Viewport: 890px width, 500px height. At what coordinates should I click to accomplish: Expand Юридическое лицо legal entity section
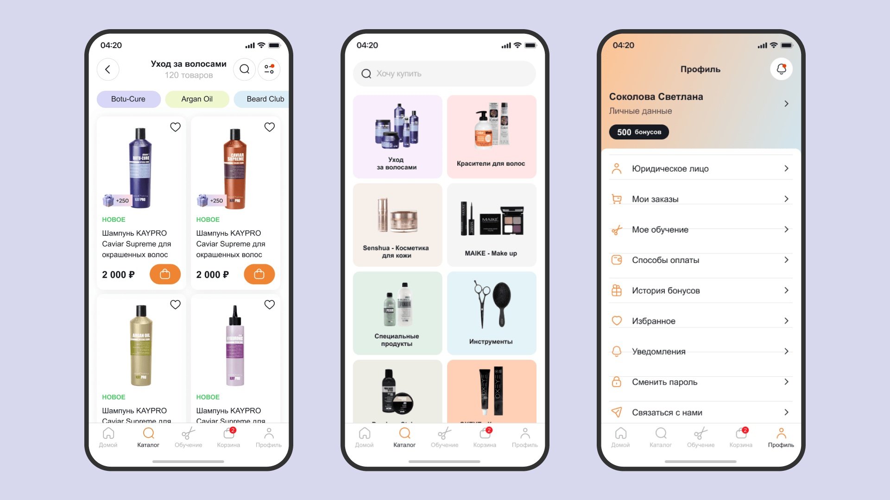[701, 169]
